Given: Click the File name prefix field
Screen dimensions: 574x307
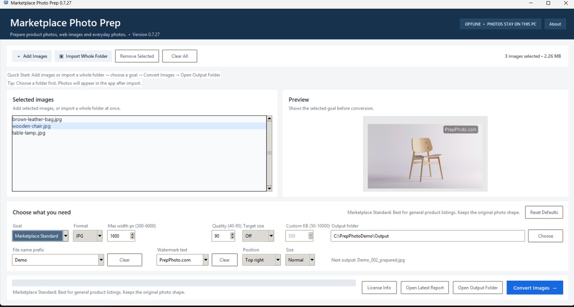Looking at the screenshot, I should tap(55, 260).
